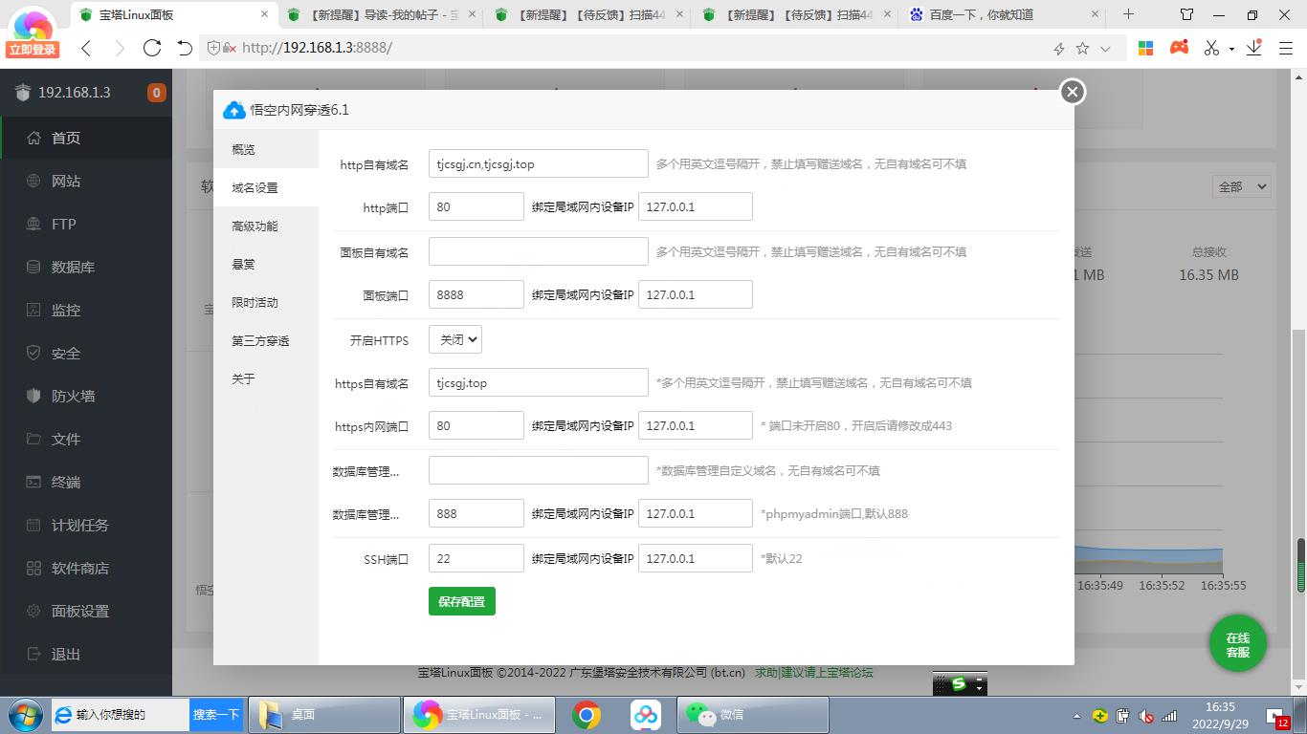Expand the address bar dropdown chevron

[1105, 48]
